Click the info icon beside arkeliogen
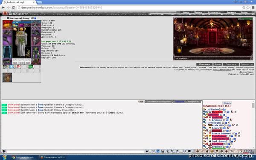 coord(227,123)
